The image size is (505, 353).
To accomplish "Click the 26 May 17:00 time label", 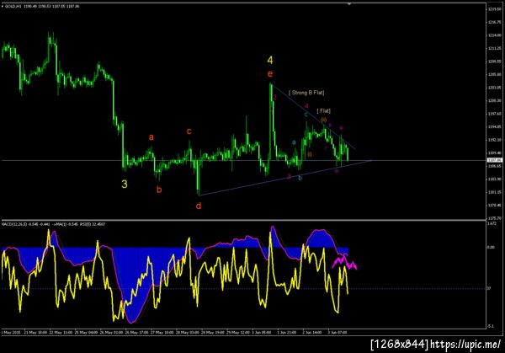I will (x=136, y=332).
